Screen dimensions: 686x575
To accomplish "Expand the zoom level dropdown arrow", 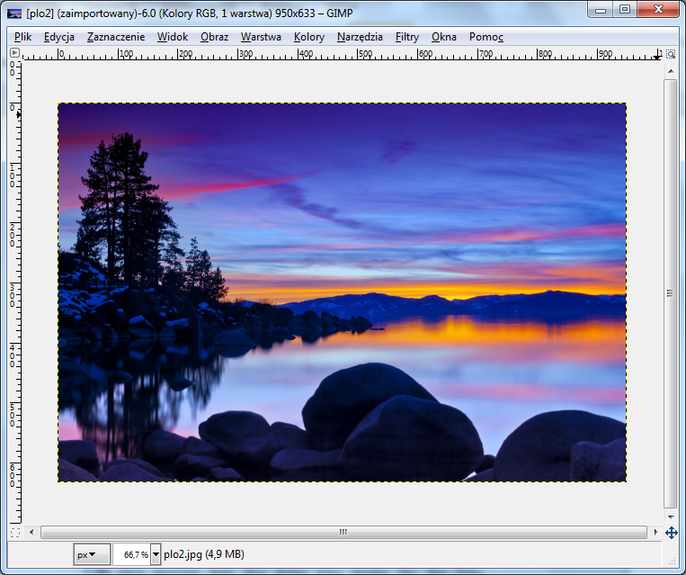I will click(x=156, y=554).
